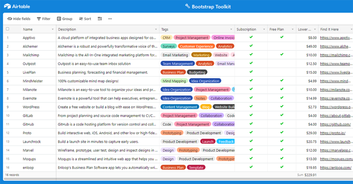Viewport: 353px width, 184px height.
Task: Click the Airtable logo
Action: 17,6
